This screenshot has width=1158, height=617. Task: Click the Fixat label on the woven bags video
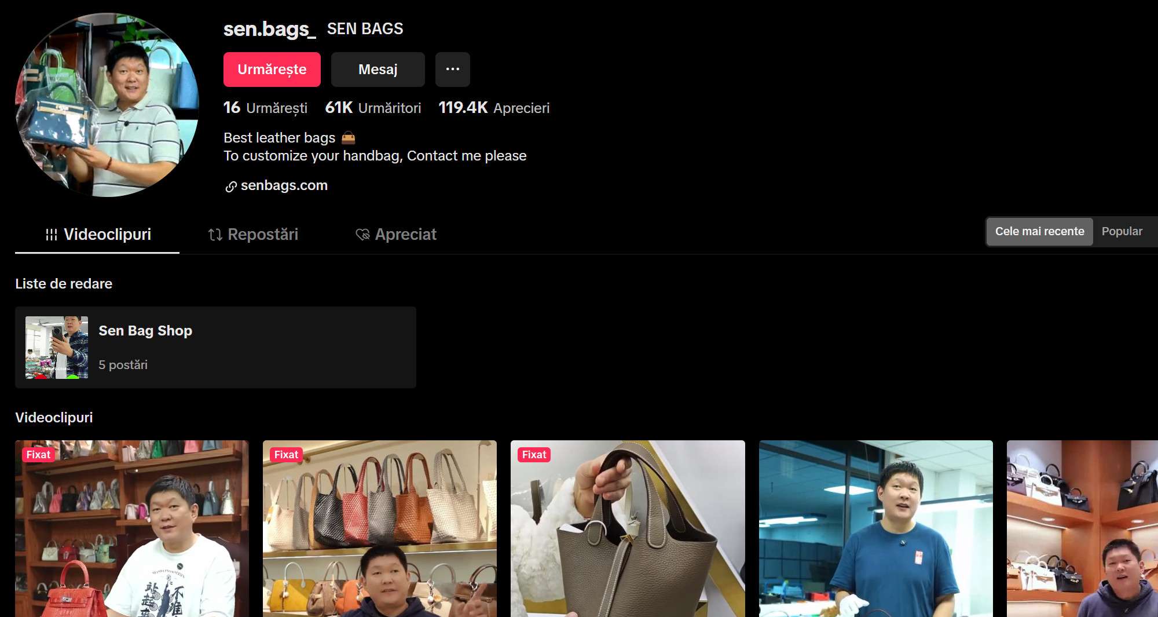286,455
